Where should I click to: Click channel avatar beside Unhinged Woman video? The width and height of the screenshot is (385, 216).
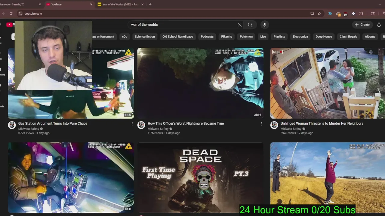click(x=274, y=125)
